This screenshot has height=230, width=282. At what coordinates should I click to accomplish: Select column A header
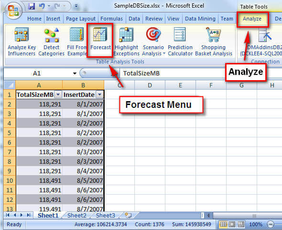[x=39, y=85]
